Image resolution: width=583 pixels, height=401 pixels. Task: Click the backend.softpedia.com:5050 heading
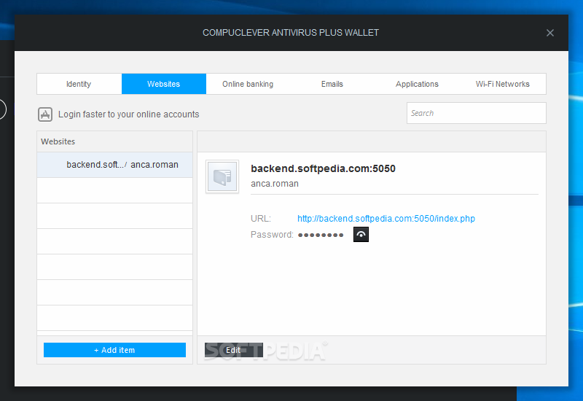click(323, 168)
